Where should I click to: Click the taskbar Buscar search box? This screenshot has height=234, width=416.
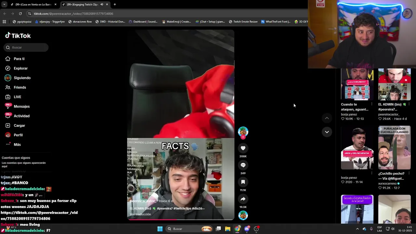coord(190,229)
